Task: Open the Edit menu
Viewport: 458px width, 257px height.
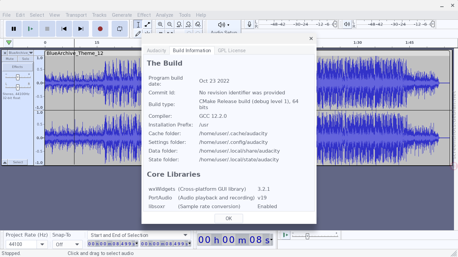Action: click(20, 15)
